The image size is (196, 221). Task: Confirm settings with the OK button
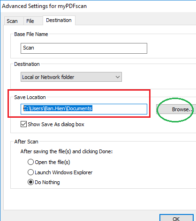pos(176,218)
